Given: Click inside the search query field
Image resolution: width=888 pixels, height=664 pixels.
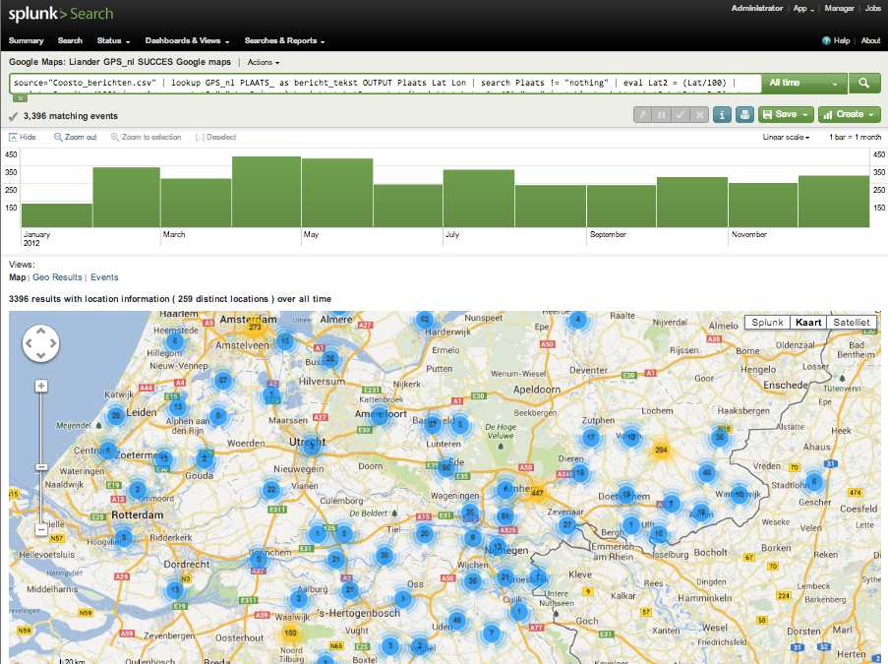Looking at the screenshot, I should pos(384,84).
